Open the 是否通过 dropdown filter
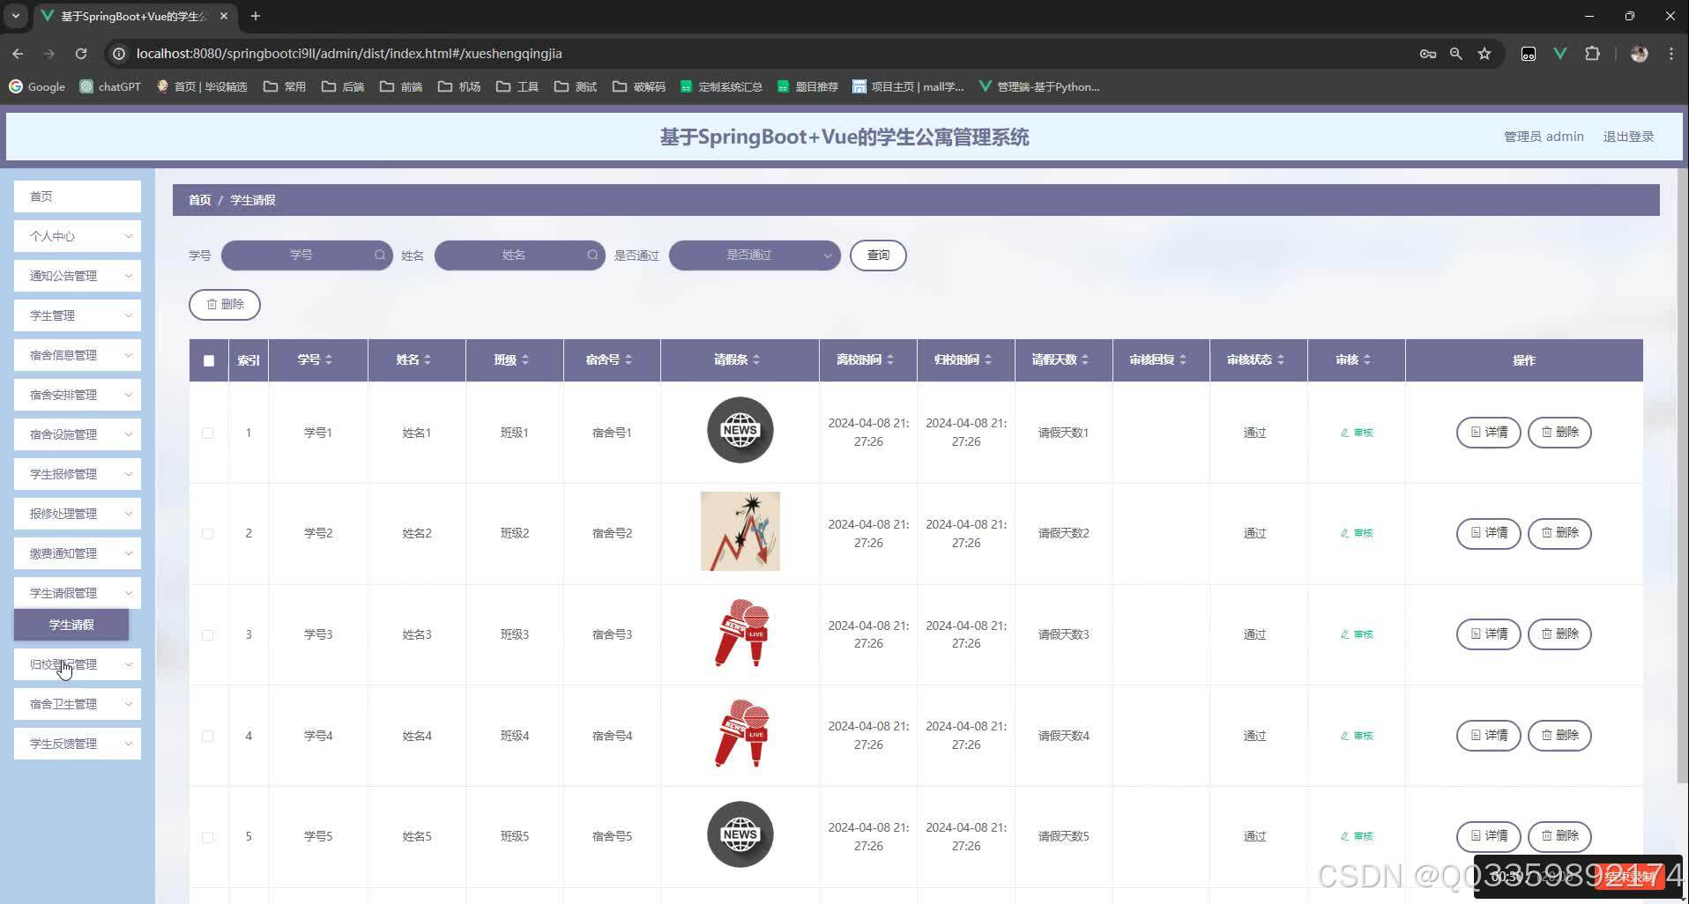Viewport: 1689px width, 904px height. (755, 256)
